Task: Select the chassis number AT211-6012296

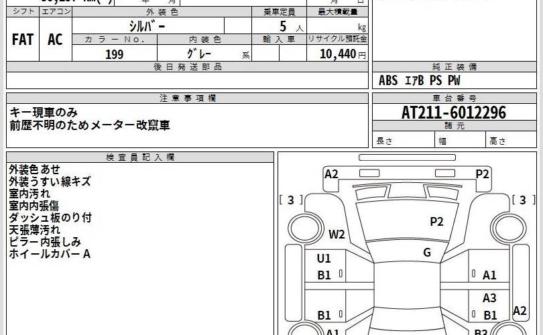Action: pyautogui.click(x=454, y=113)
